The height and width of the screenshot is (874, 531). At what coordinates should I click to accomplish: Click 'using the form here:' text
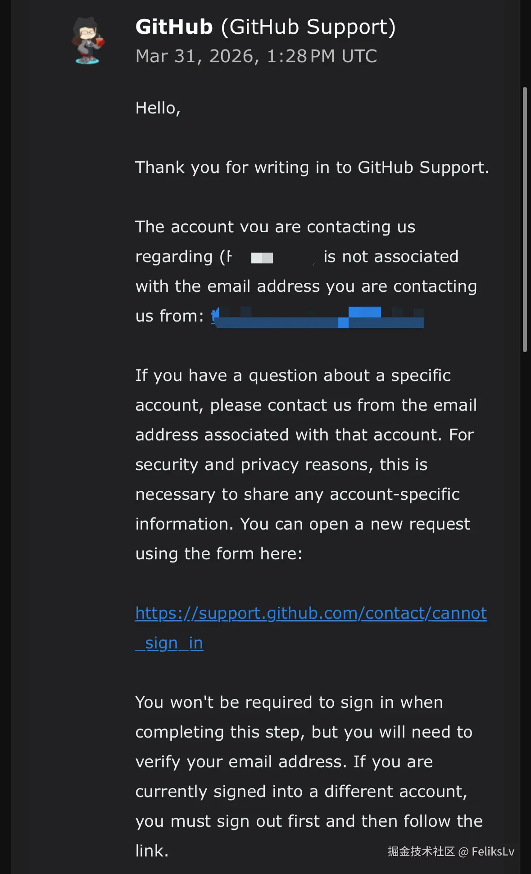[218, 554]
